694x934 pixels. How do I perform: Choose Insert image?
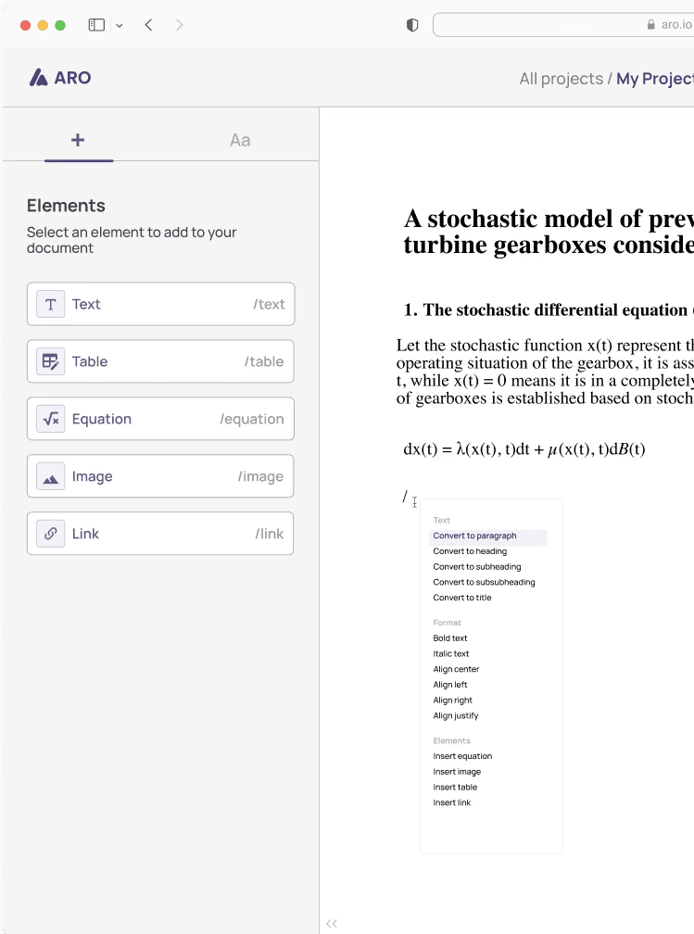click(x=457, y=771)
